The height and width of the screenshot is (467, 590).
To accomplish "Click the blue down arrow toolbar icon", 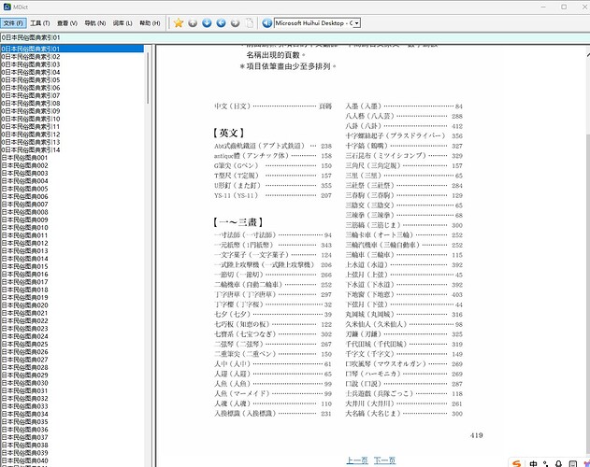I will [207, 23].
